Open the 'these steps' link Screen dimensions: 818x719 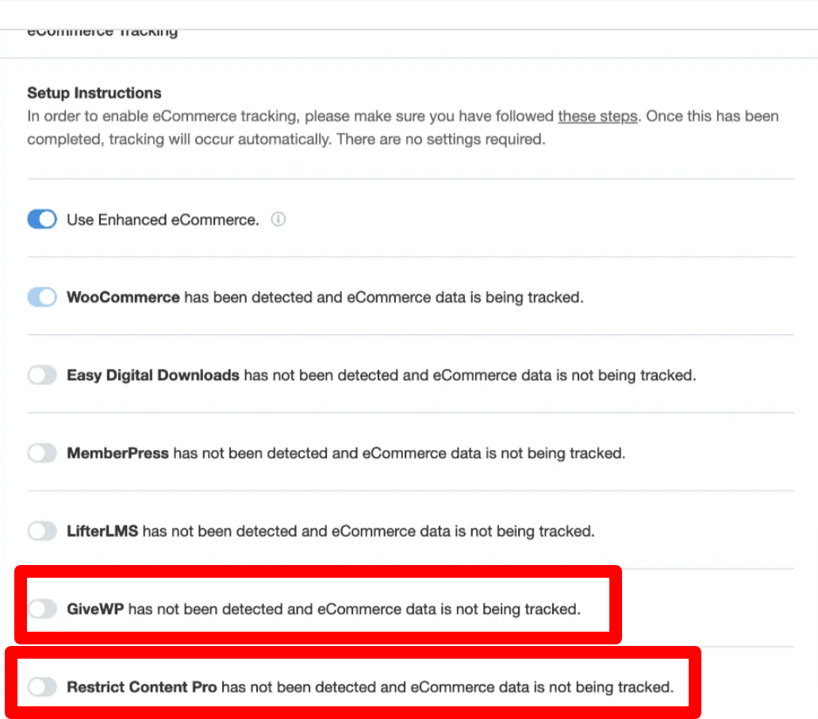coord(597,116)
